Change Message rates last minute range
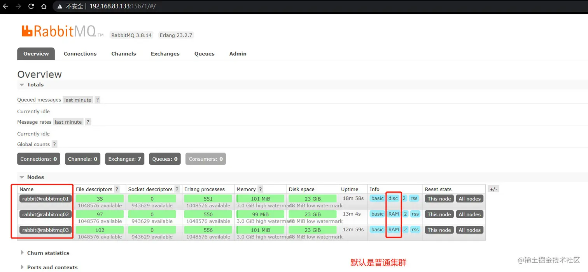 (68, 122)
